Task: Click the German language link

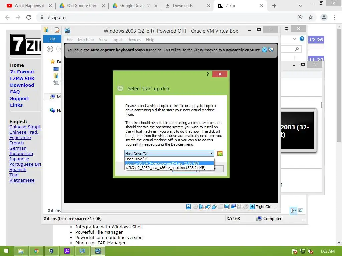Action: pyautogui.click(x=18, y=148)
